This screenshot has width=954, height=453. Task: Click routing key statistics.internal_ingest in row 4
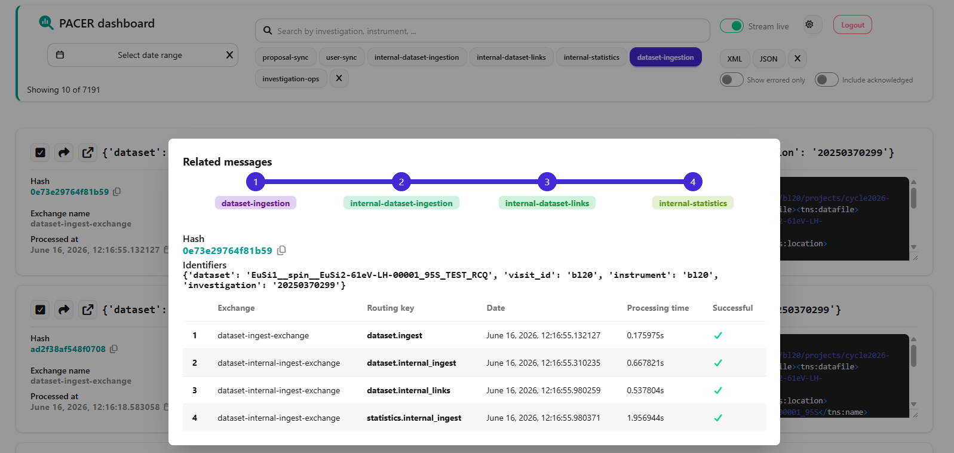coord(414,418)
